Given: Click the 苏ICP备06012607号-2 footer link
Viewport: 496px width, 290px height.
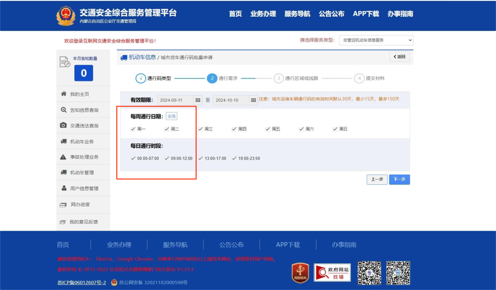Looking at the screenshot, I should coord(81,283).
